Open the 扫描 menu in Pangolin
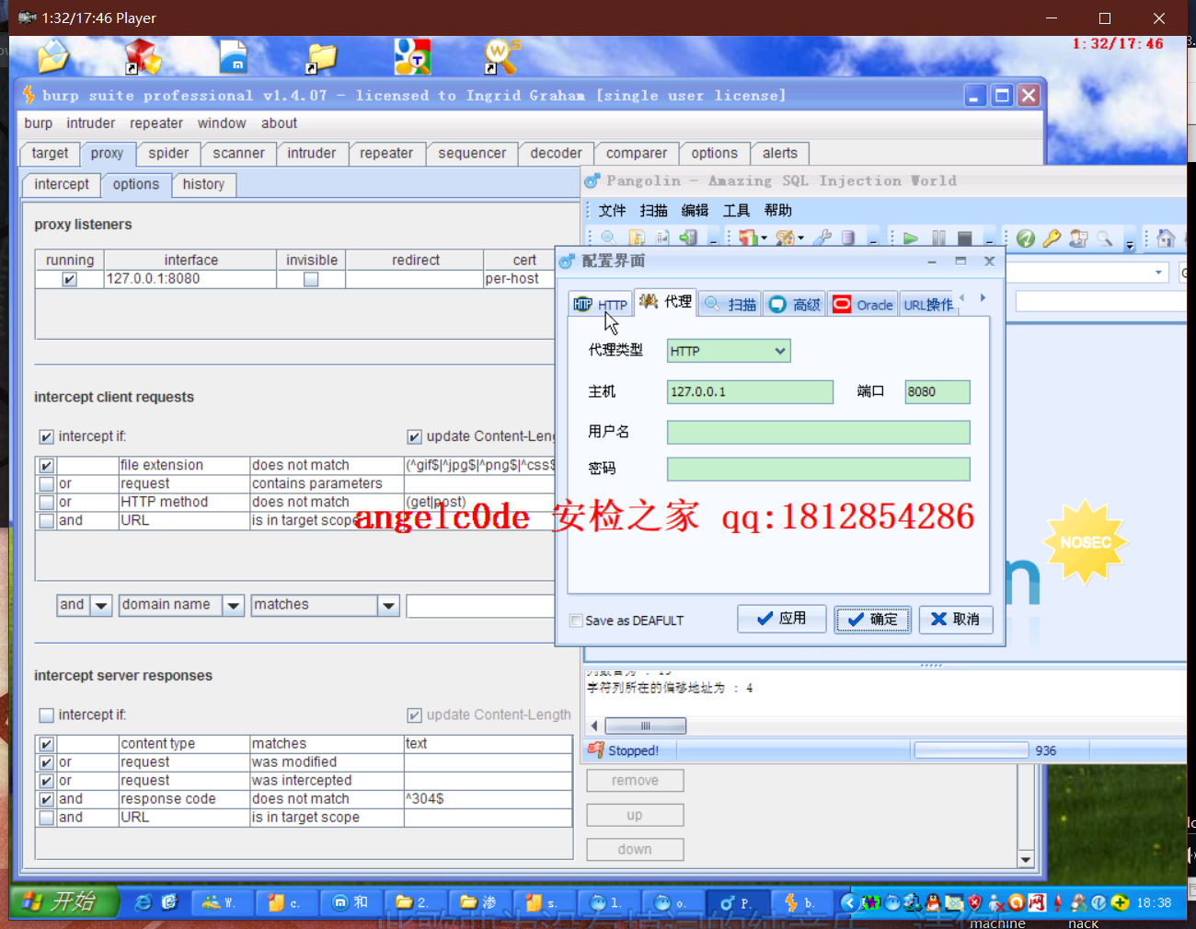Image resolution: width=1196 pixels, height=929 pixels. 654,211
